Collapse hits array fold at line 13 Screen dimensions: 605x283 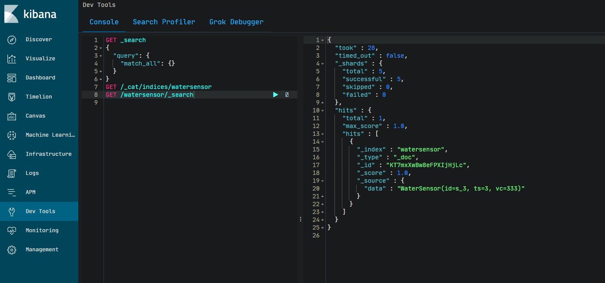pos(322,134)
